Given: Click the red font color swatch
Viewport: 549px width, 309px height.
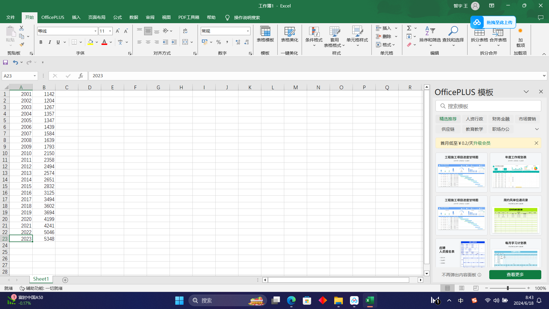Looking at the screenshot, I should click(104, 42).
